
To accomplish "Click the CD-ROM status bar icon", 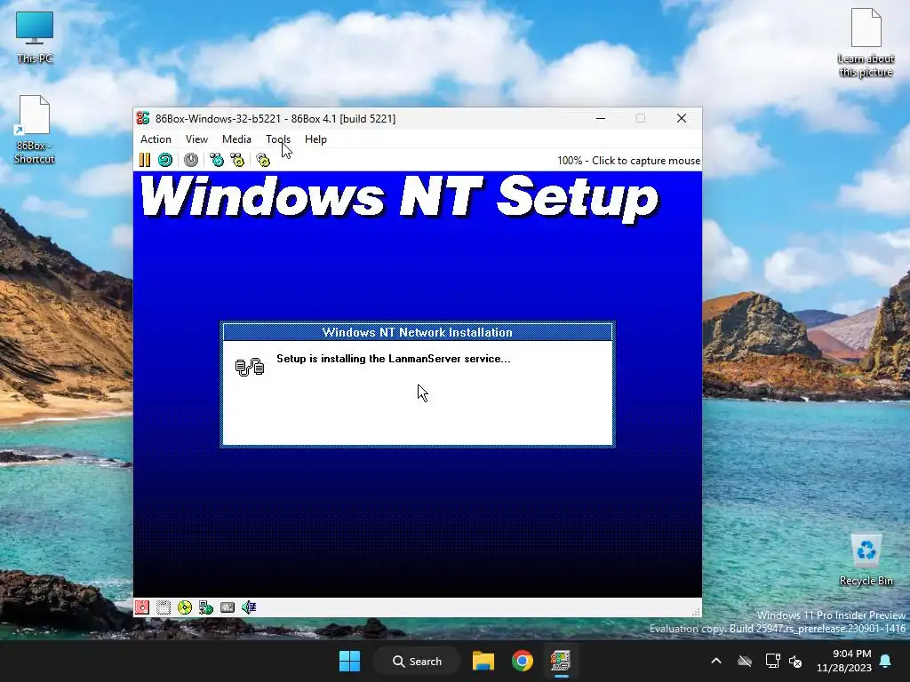I will (x=185, y=607).
